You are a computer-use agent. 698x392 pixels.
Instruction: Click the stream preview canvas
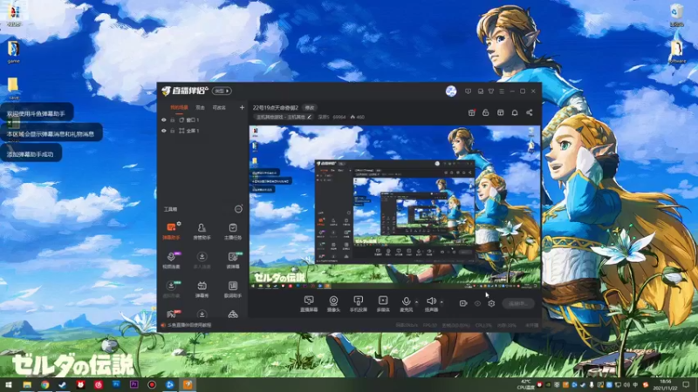click(394, 207)
